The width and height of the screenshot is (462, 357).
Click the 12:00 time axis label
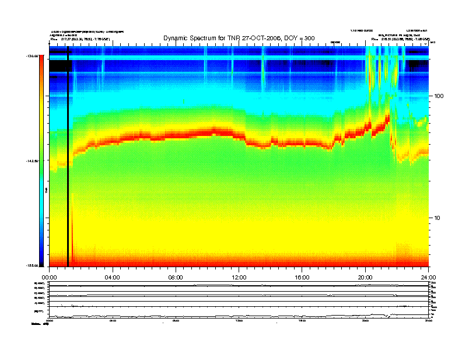coord(239,278)
